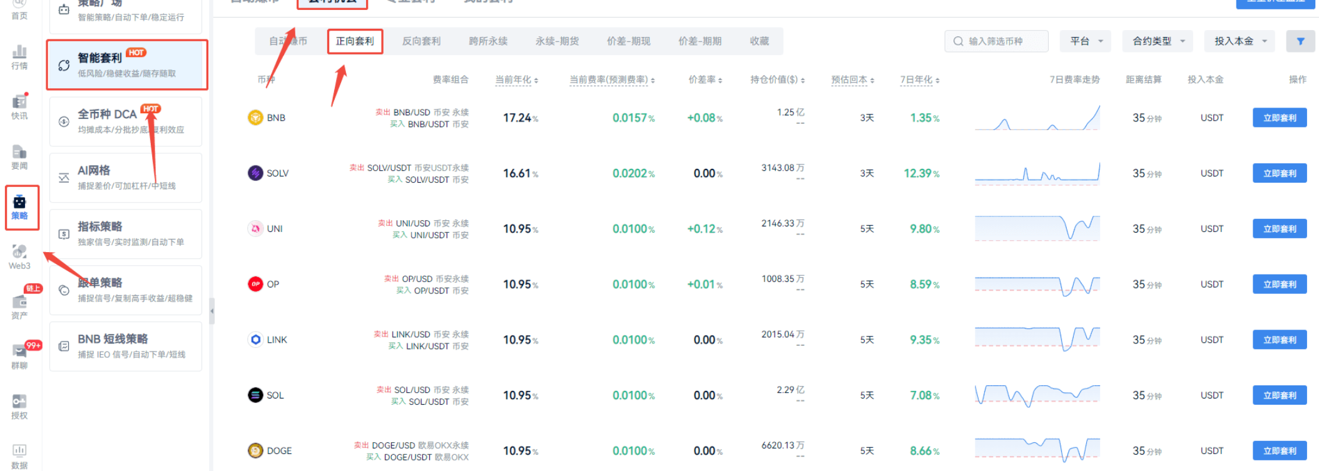Open the UNI 7-day rate trend chart

(x=1037, y=229)
